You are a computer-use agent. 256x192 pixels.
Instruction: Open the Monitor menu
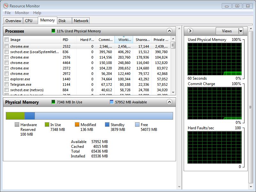coord(22,13)
